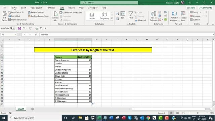This screenshot has height=121, width=215.
Task: Collapse the ribbon
Action: [213, 24]
